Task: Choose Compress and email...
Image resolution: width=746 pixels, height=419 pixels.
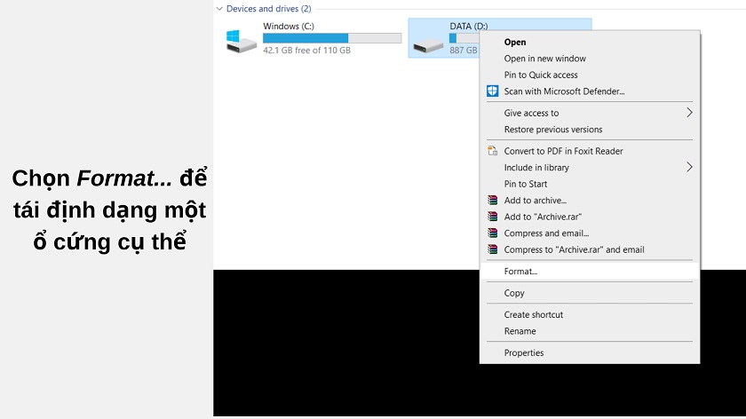Action: coord(590,233)
